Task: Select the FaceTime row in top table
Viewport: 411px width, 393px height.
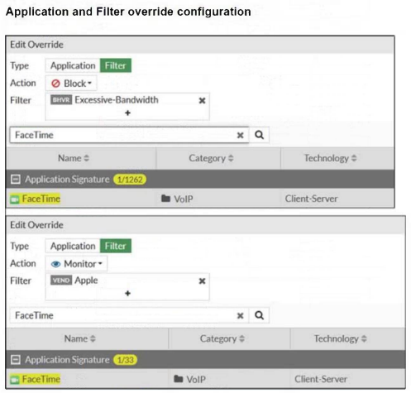Action: (200, 199)
